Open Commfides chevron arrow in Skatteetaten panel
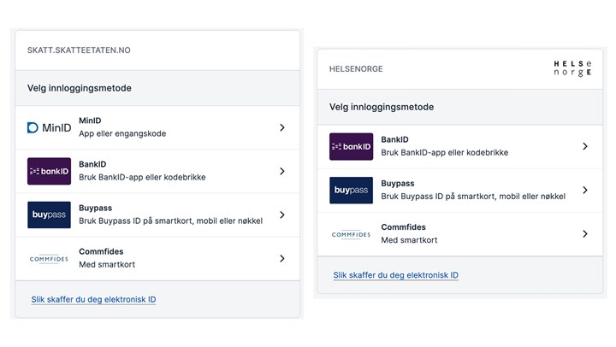The image size is (616, 347). tap(282, 258)
